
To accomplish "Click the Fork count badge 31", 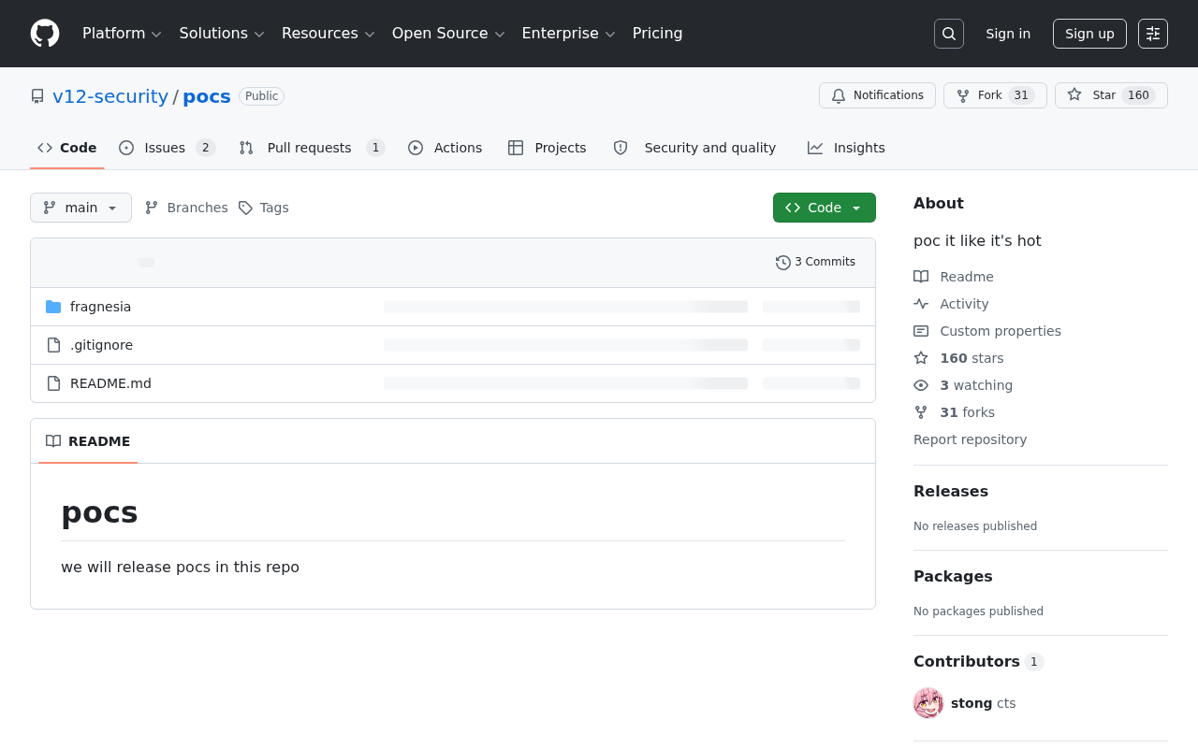I will pyautogui.click(x=1021, y=95).
